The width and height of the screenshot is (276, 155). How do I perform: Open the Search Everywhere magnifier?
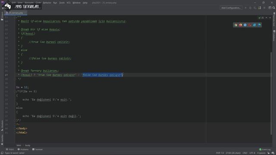click(x=274, y=8)
